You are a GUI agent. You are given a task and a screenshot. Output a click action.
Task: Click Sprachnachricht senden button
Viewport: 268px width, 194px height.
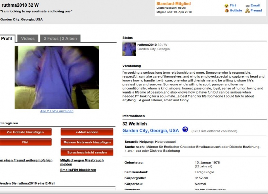point(87,152)
